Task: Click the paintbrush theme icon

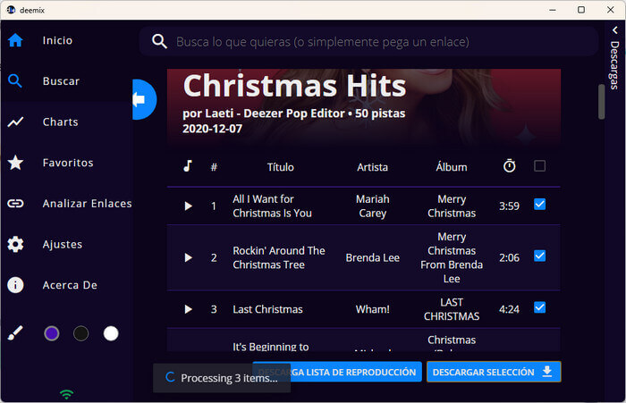Action: tap(15, 333)
